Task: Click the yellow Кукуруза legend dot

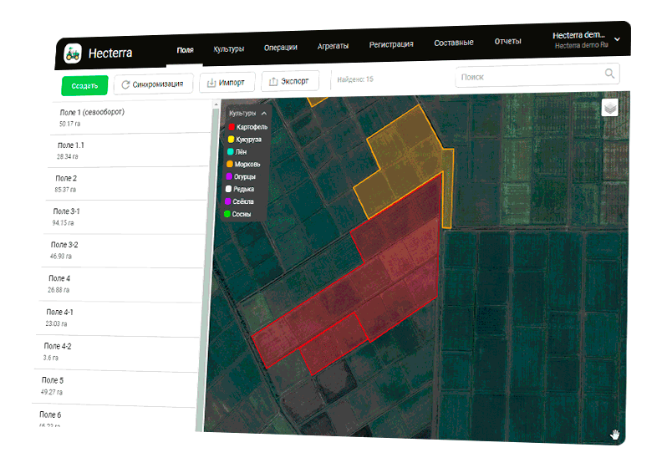Action: click(x=231, y=139)
